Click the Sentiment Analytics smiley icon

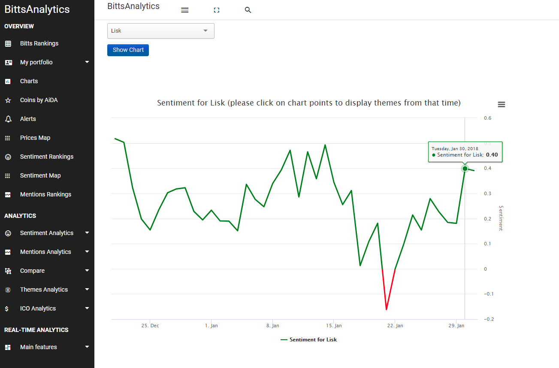tap(8, 233)
